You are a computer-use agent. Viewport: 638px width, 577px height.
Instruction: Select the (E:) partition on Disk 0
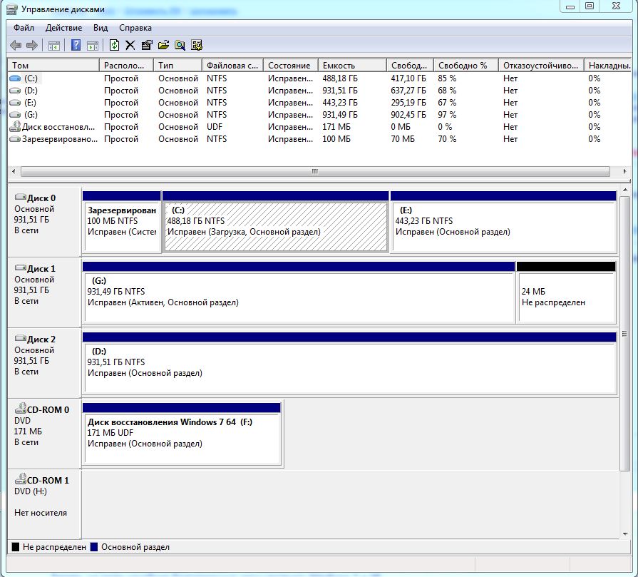pyautogui.click(x=503, y=227)
